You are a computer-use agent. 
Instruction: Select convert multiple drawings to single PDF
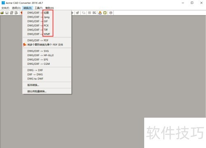47,45
